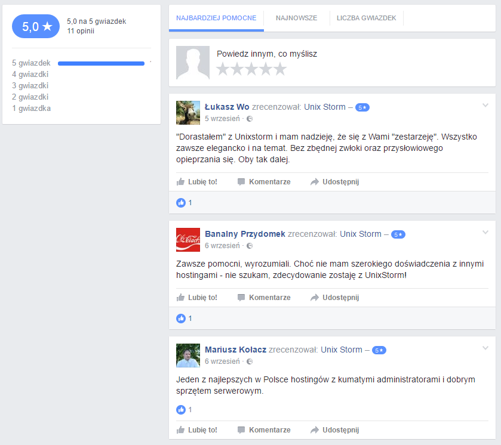501x445 pixels.
Task: Open dropdown arrow on Mariusz Kołacz's review
Action: (x=485, y=348)
